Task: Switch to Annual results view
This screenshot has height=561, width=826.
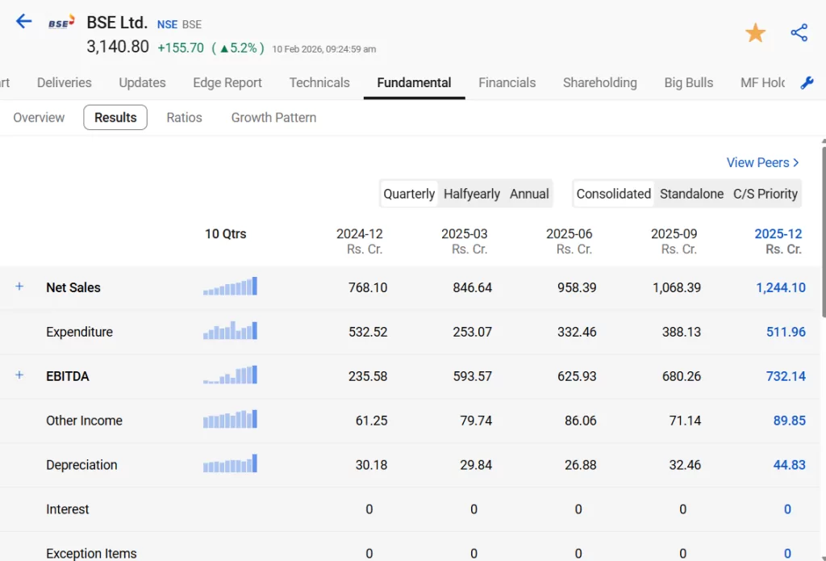Action: [529, 194]
